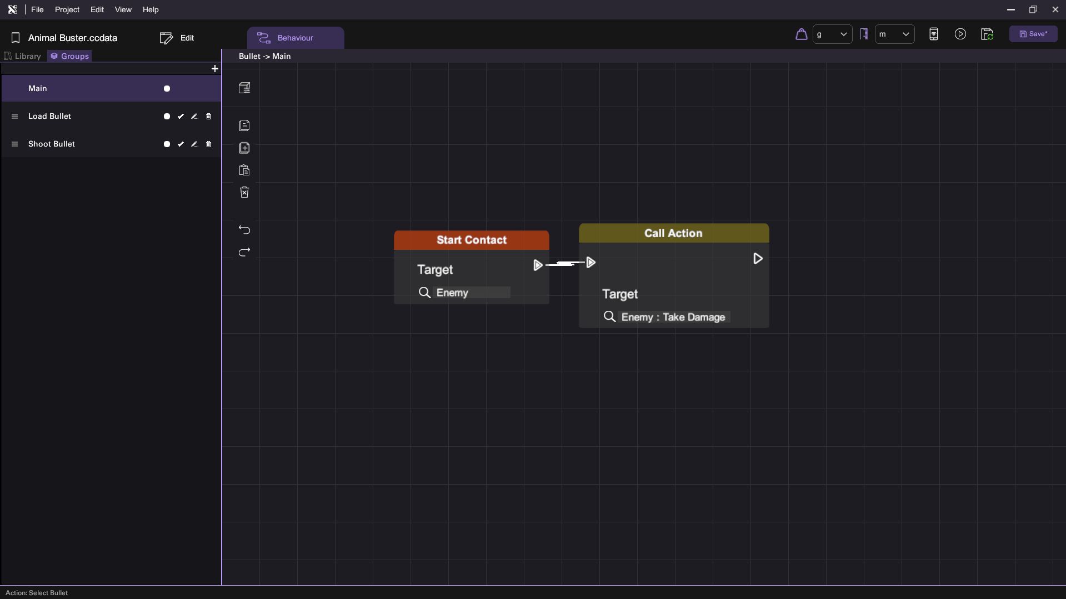Open the Project menu
Screen dimensions: 1066x599
coord(67,9)
